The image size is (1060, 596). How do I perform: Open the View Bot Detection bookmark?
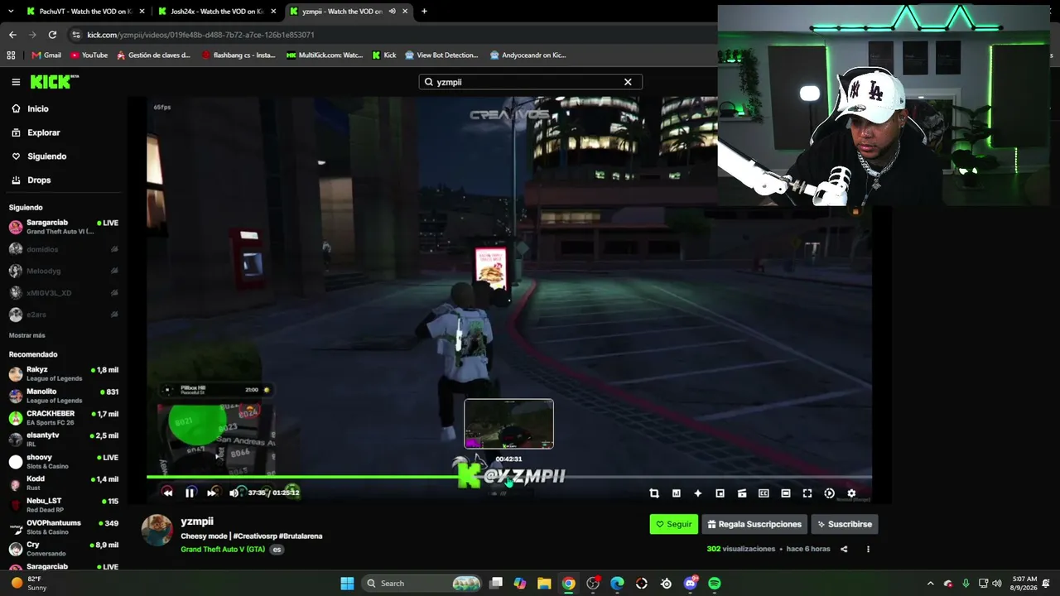[441, 55]
